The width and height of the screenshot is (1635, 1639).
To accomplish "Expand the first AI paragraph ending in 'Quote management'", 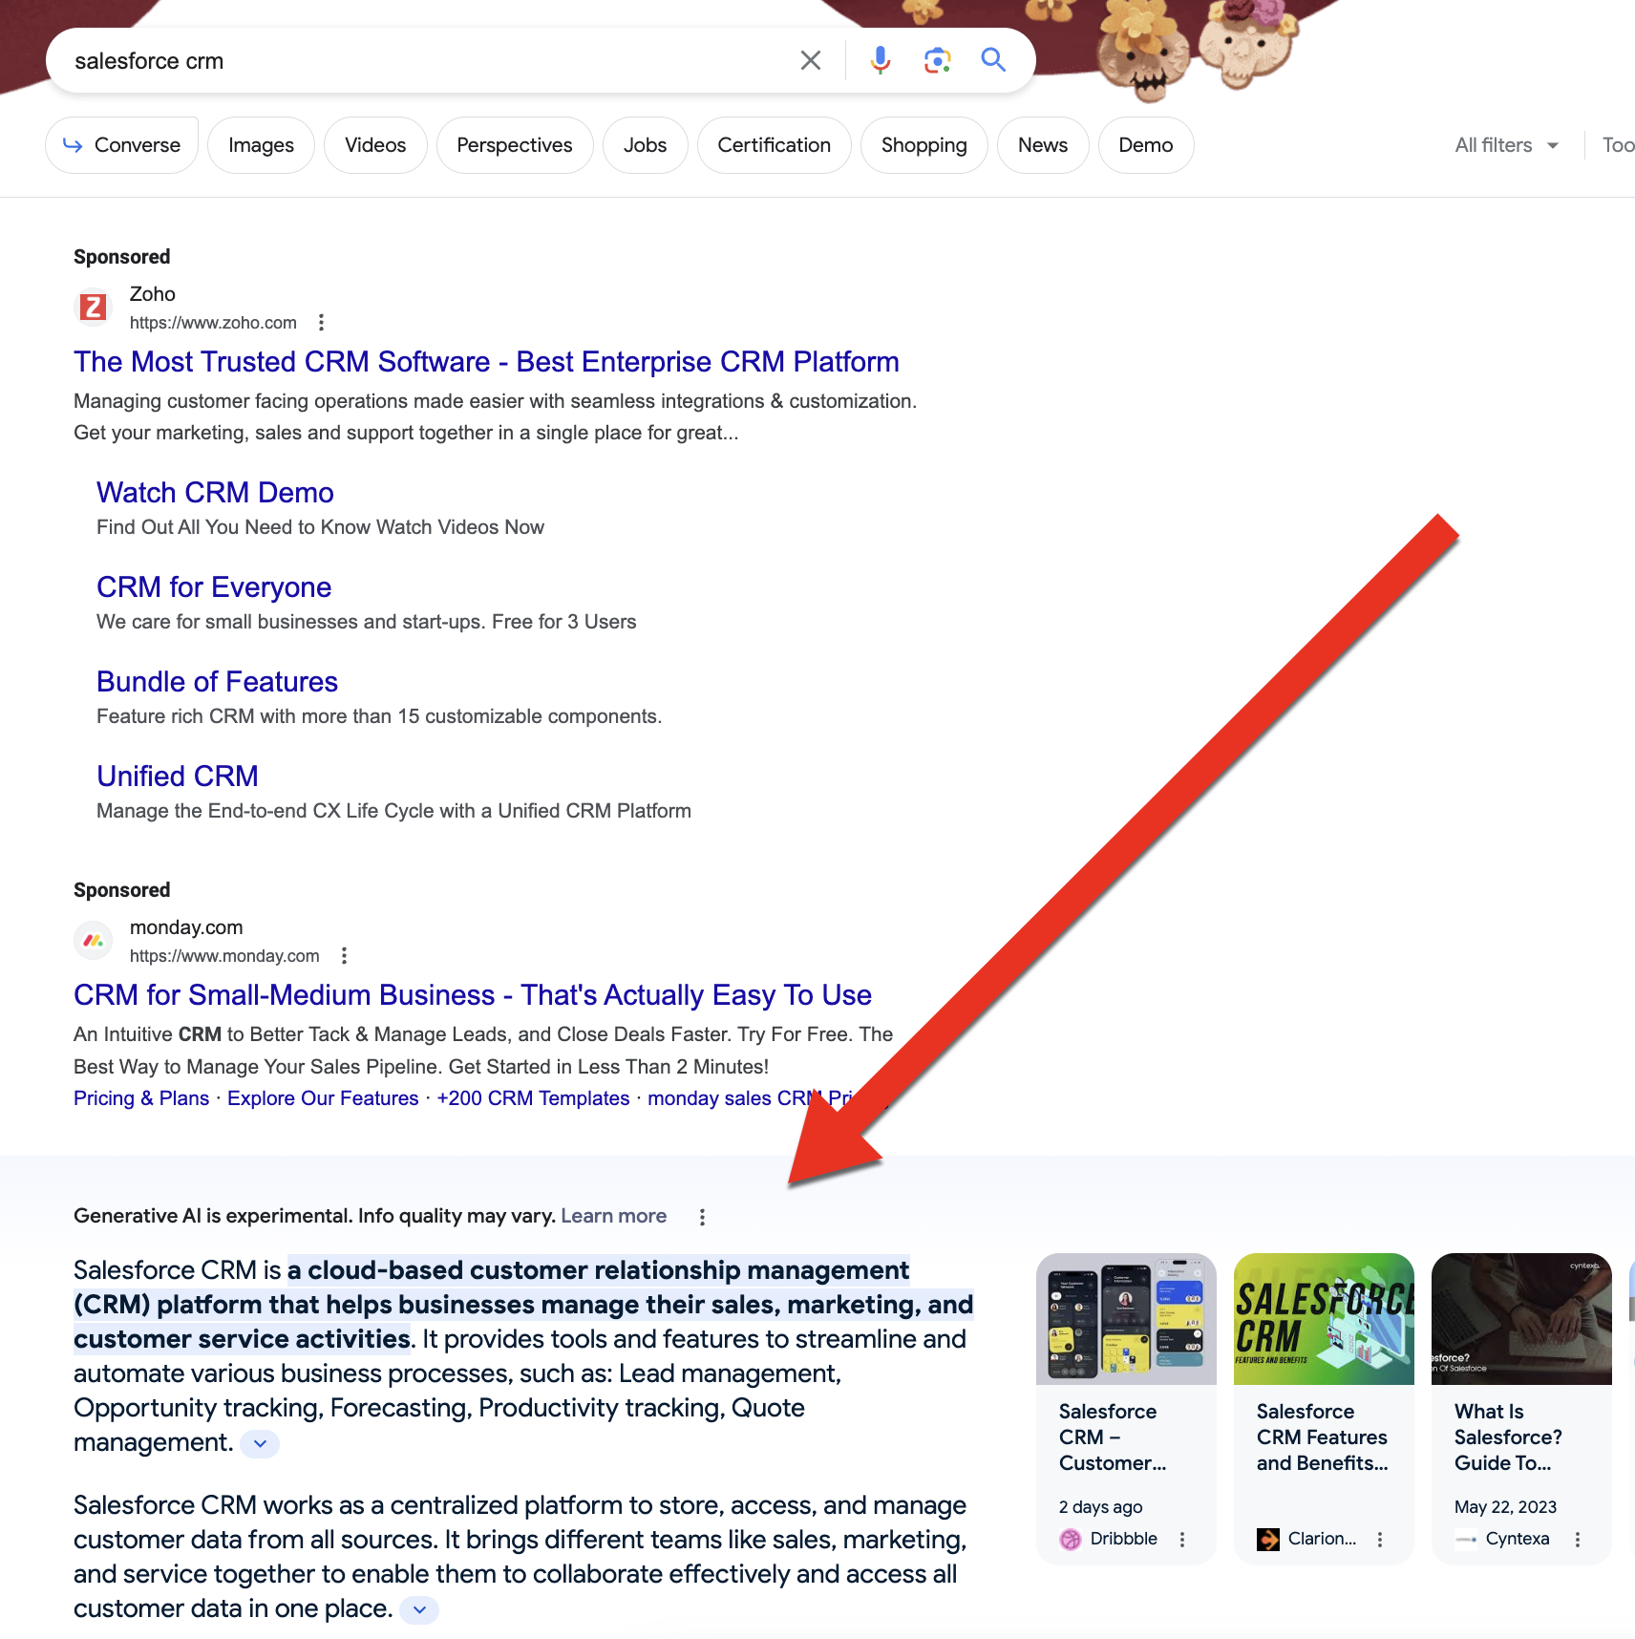I will (x=260, y=1443).
